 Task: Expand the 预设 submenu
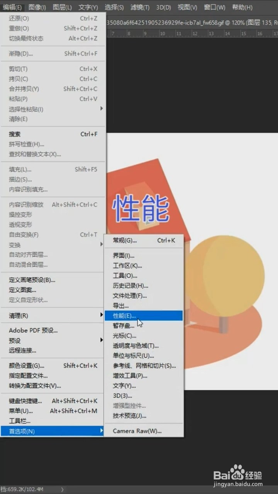coord(53,341)
